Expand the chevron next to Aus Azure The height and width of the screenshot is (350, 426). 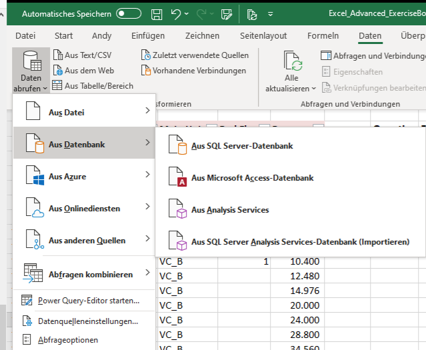(147, 175)
